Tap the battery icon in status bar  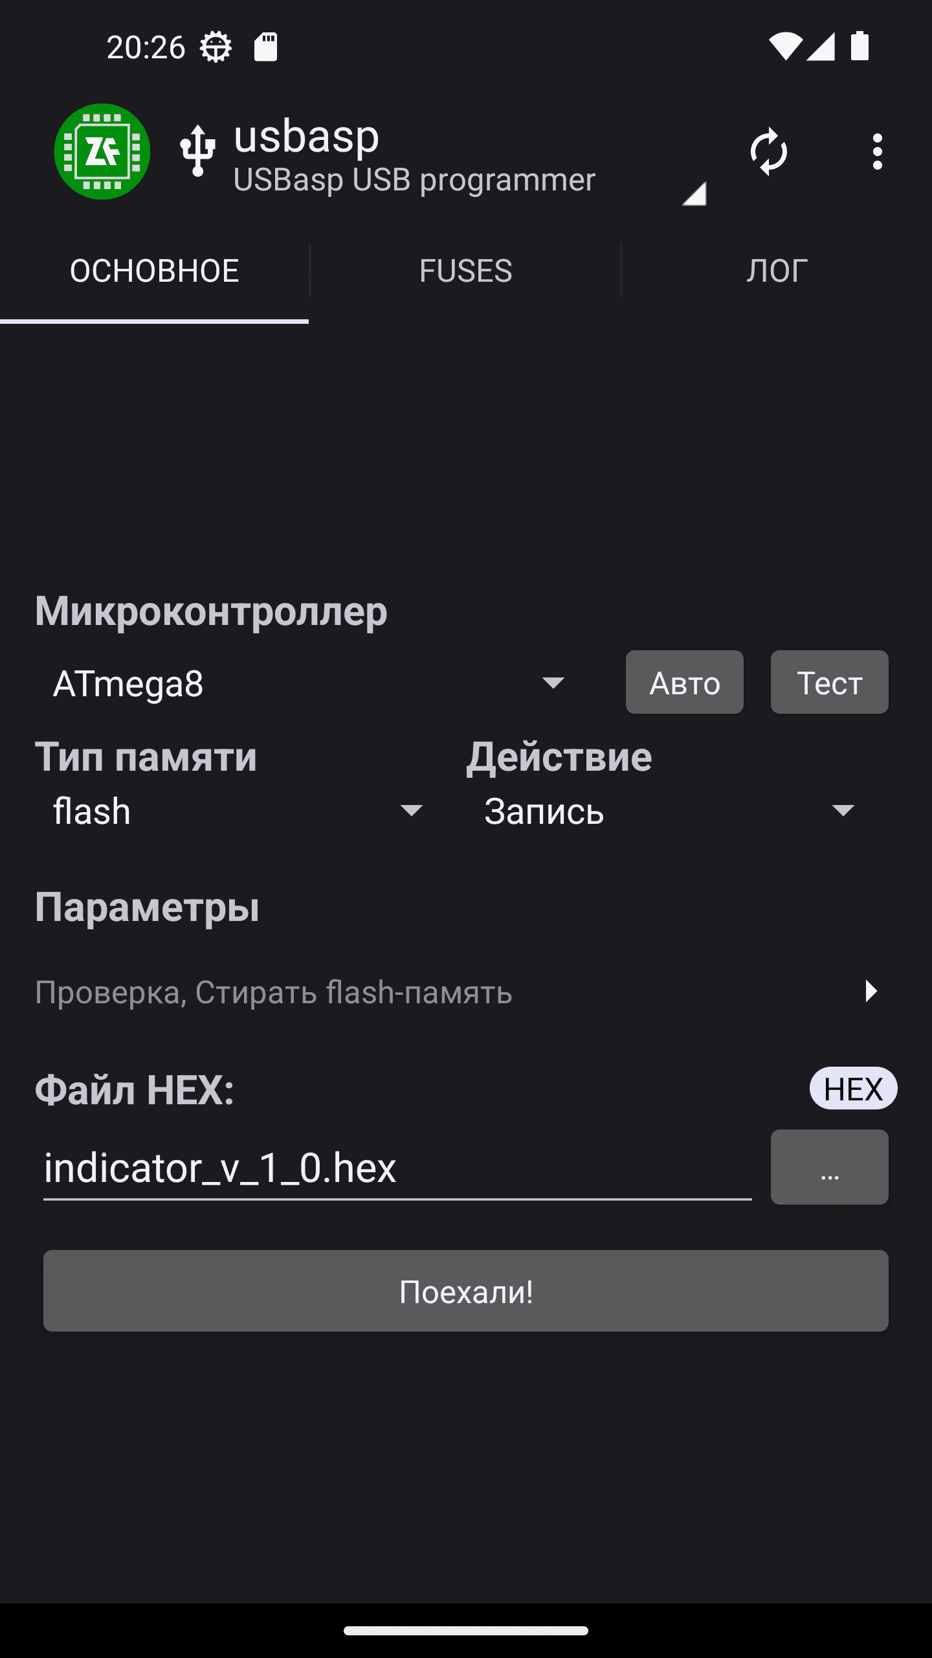click(860, 47)
